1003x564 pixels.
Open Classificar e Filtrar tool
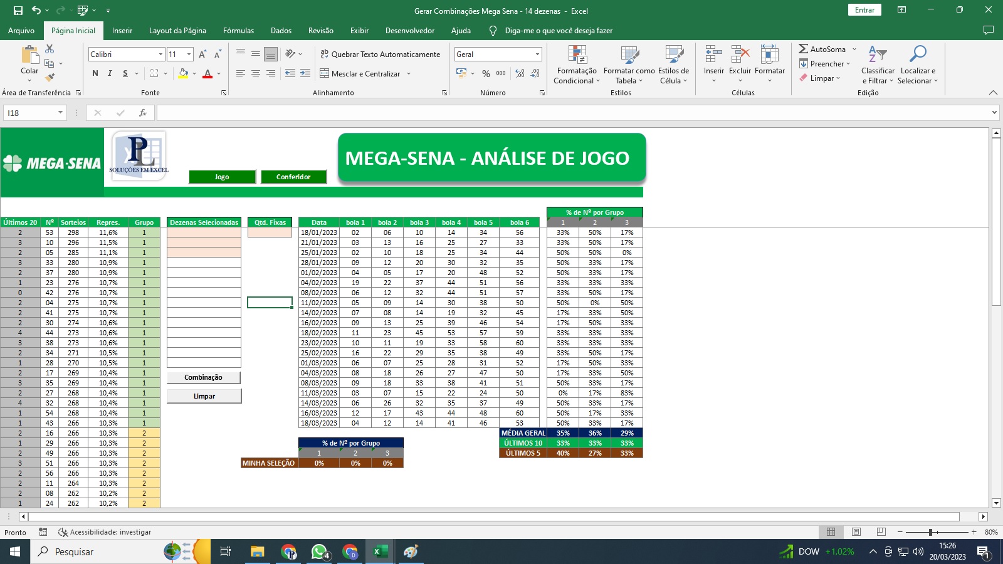[x=878, y=65]
